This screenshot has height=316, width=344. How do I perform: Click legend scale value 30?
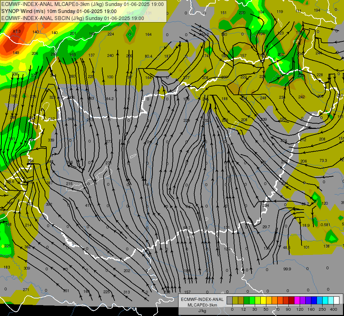click(x=254, y=309)
